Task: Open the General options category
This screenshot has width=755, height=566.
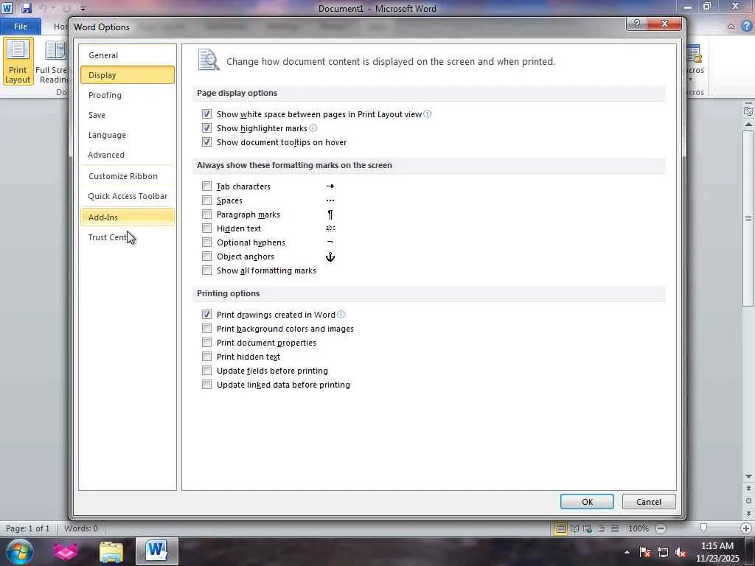Action: coord(127,55)
